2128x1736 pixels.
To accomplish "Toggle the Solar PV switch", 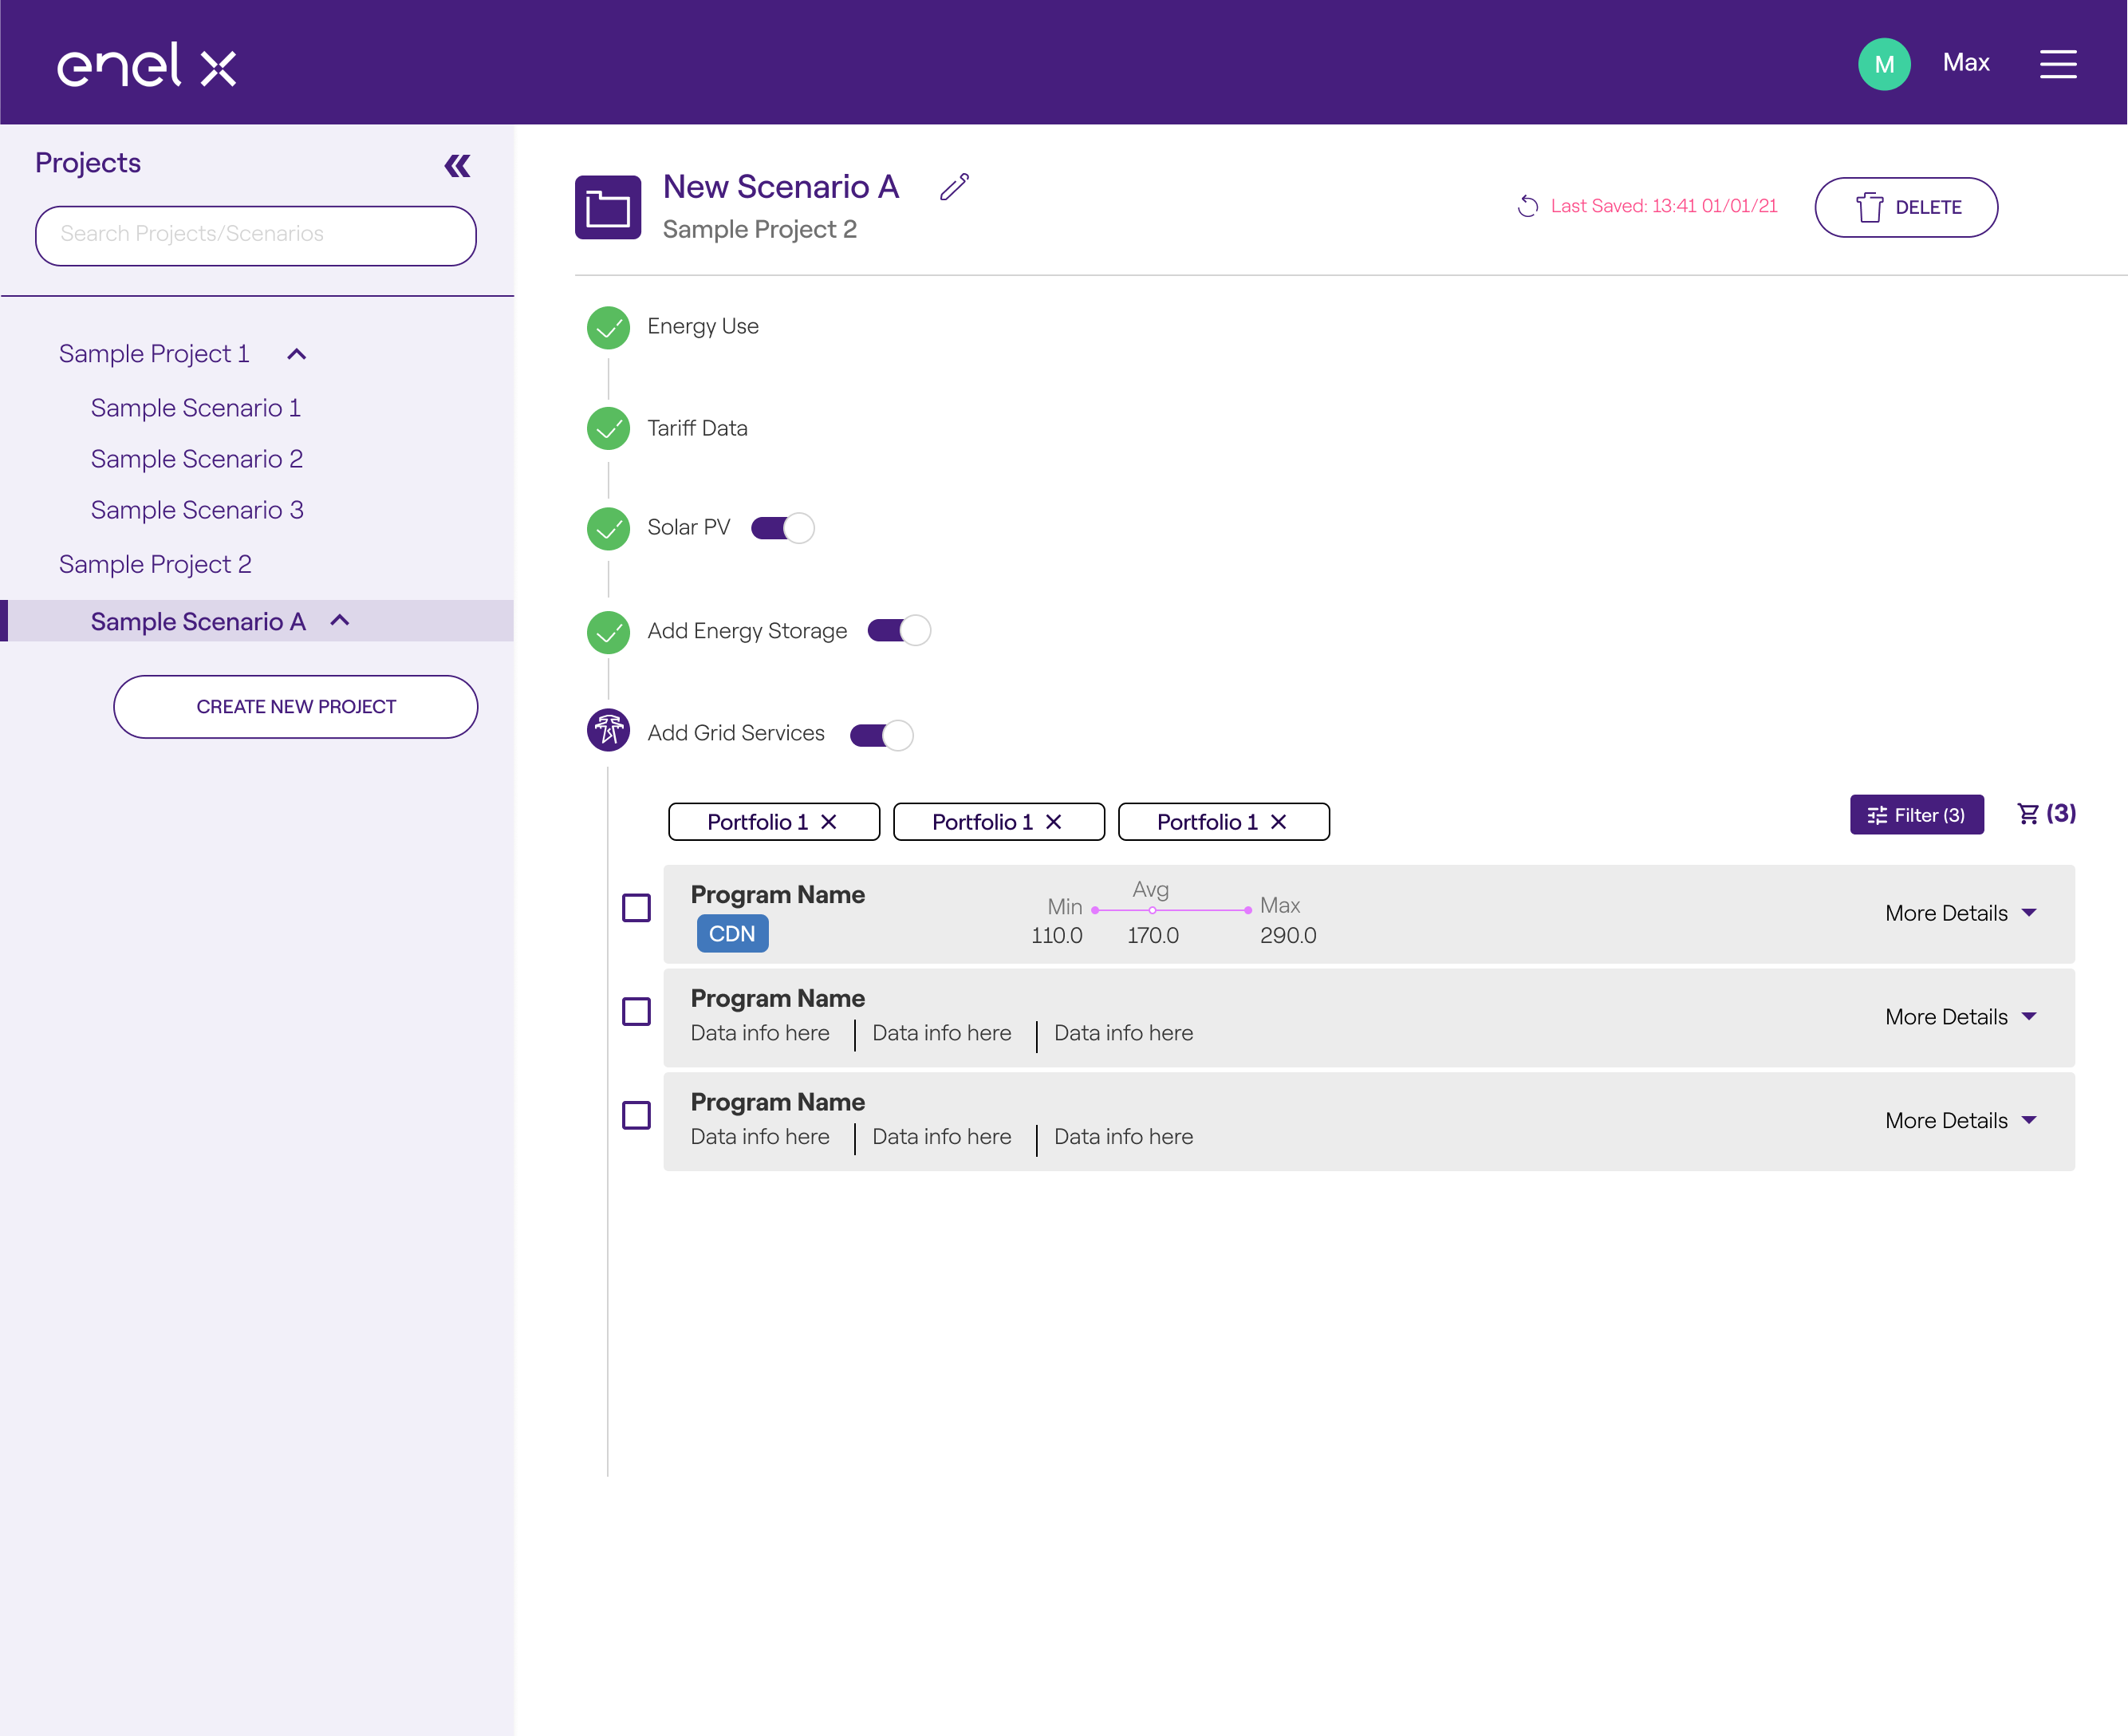I will coord(782,528).
